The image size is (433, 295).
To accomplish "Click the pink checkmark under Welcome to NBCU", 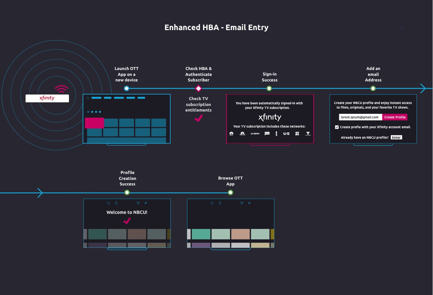I will (127, 221).
